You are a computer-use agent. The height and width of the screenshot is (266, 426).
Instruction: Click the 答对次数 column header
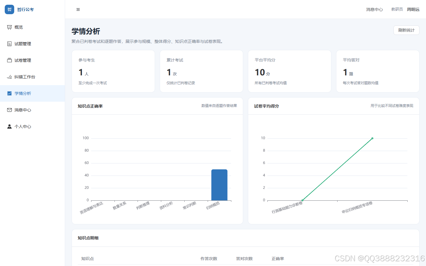coord(244,259)
